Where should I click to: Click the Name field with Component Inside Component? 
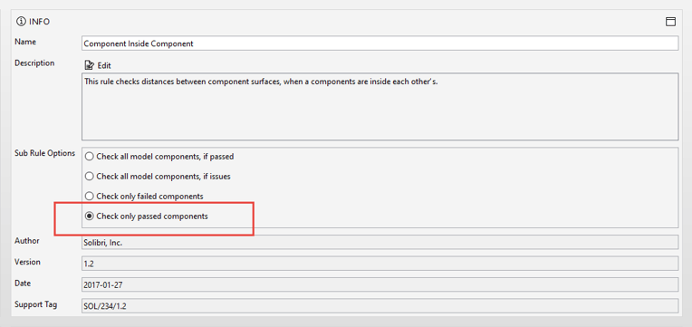coord(380,43)
